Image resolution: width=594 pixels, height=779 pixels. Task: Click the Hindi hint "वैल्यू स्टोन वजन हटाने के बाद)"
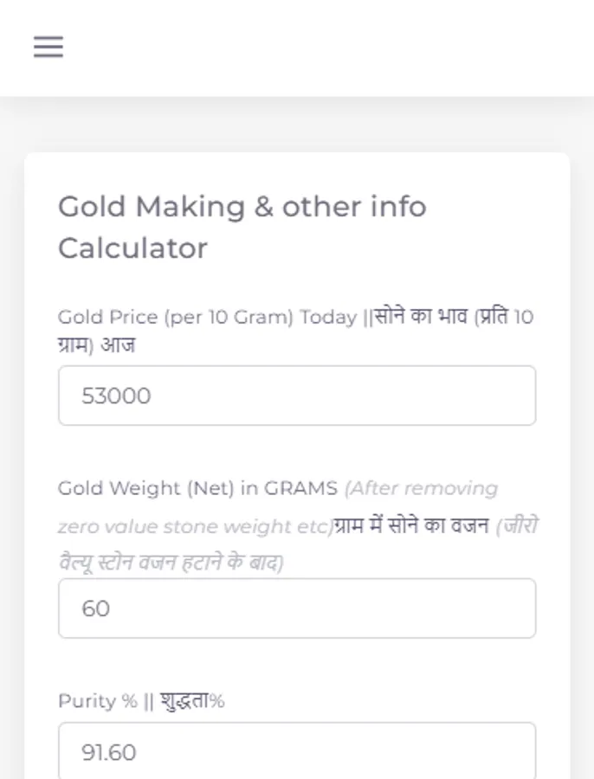pos(171,563)
